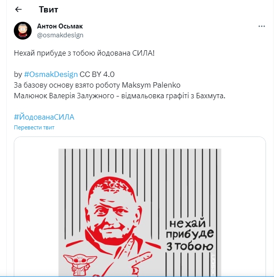
Task: Click the vertical DESIGN watermark in the image
Action: coord(213,265)
